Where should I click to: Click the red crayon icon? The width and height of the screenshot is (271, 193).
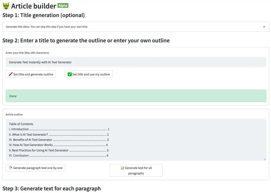click(x=11, y=74)
